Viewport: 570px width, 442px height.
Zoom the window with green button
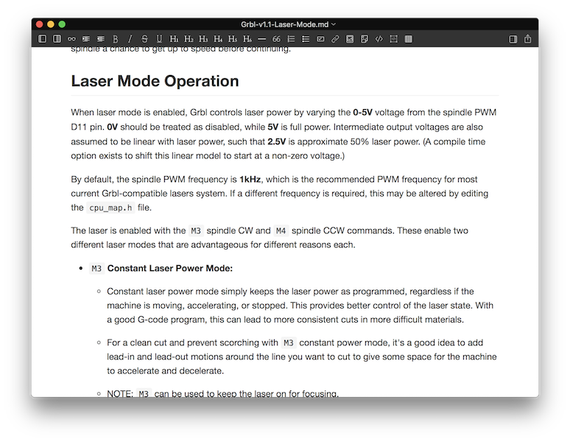(x=62, y=24)
